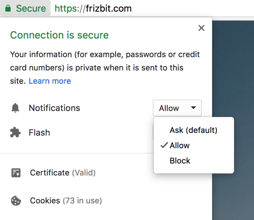Click the Certificate icon
The width and height of the screenshot is (254, 220).
[17, 173]
